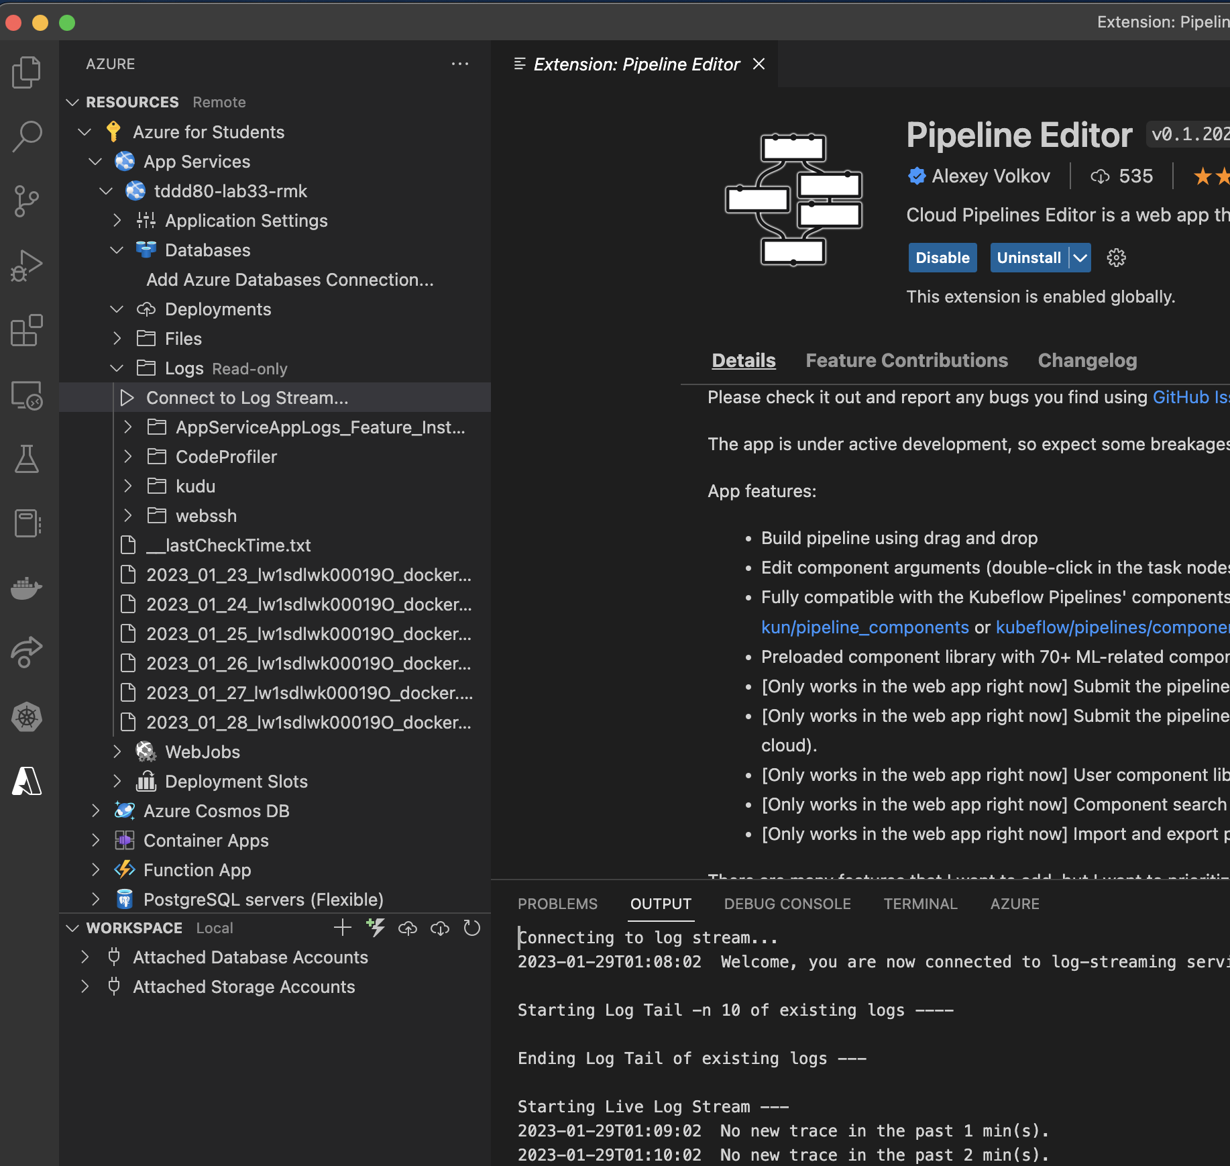Click the install count cloud icon 535

click(x=1100, y=176)
